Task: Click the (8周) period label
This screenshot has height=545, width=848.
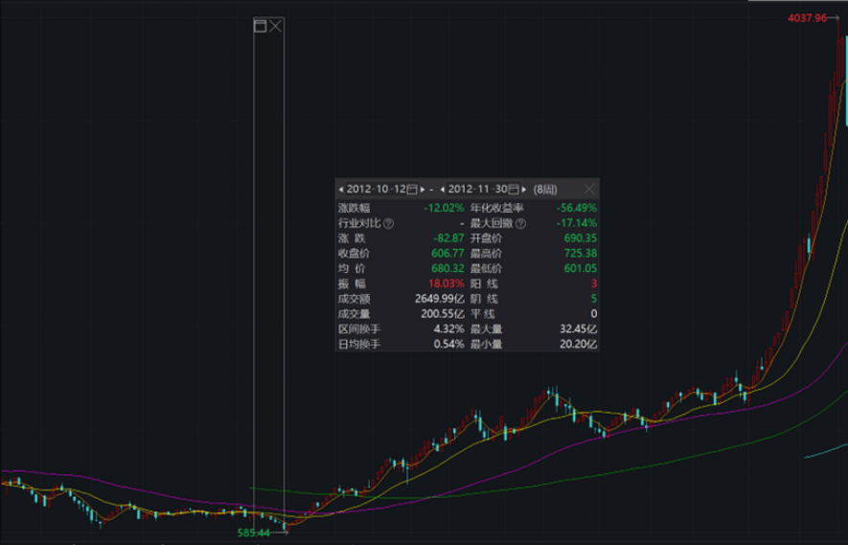Action: point(545,190)
